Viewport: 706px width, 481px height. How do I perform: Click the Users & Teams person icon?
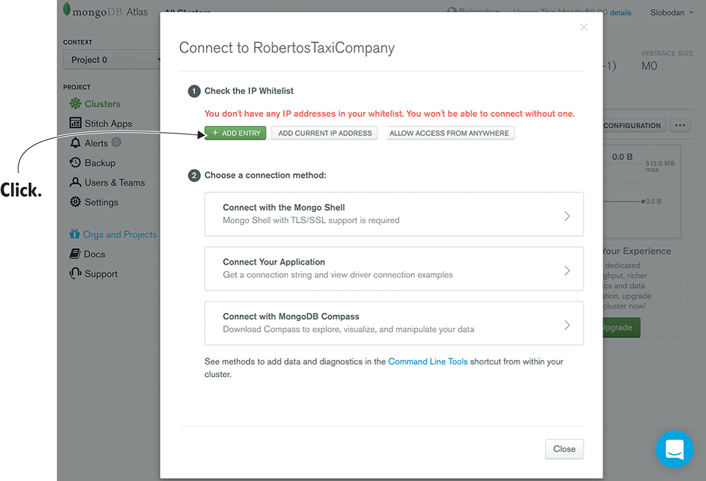[x=75, y=183]
